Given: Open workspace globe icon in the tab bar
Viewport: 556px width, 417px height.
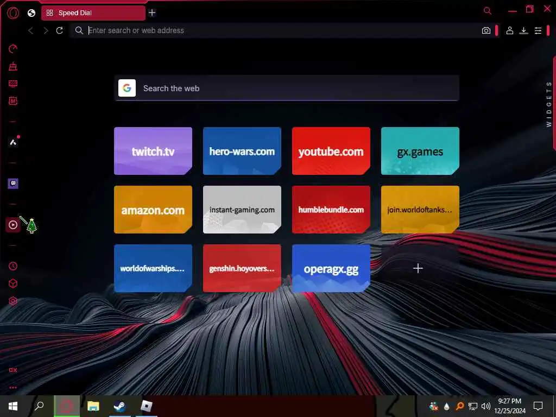Looking at the screenshot, I should point(31,13).
